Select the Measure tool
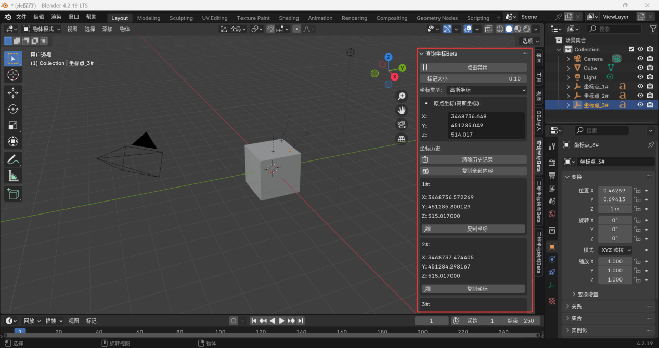Image resolution: width=659 pixels, height=348 pixels. (x=13, y=177)
